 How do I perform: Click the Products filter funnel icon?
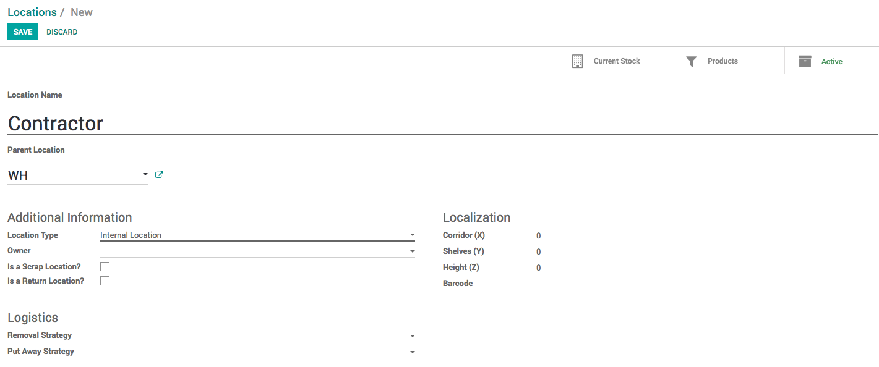click(x=692, y=61)
